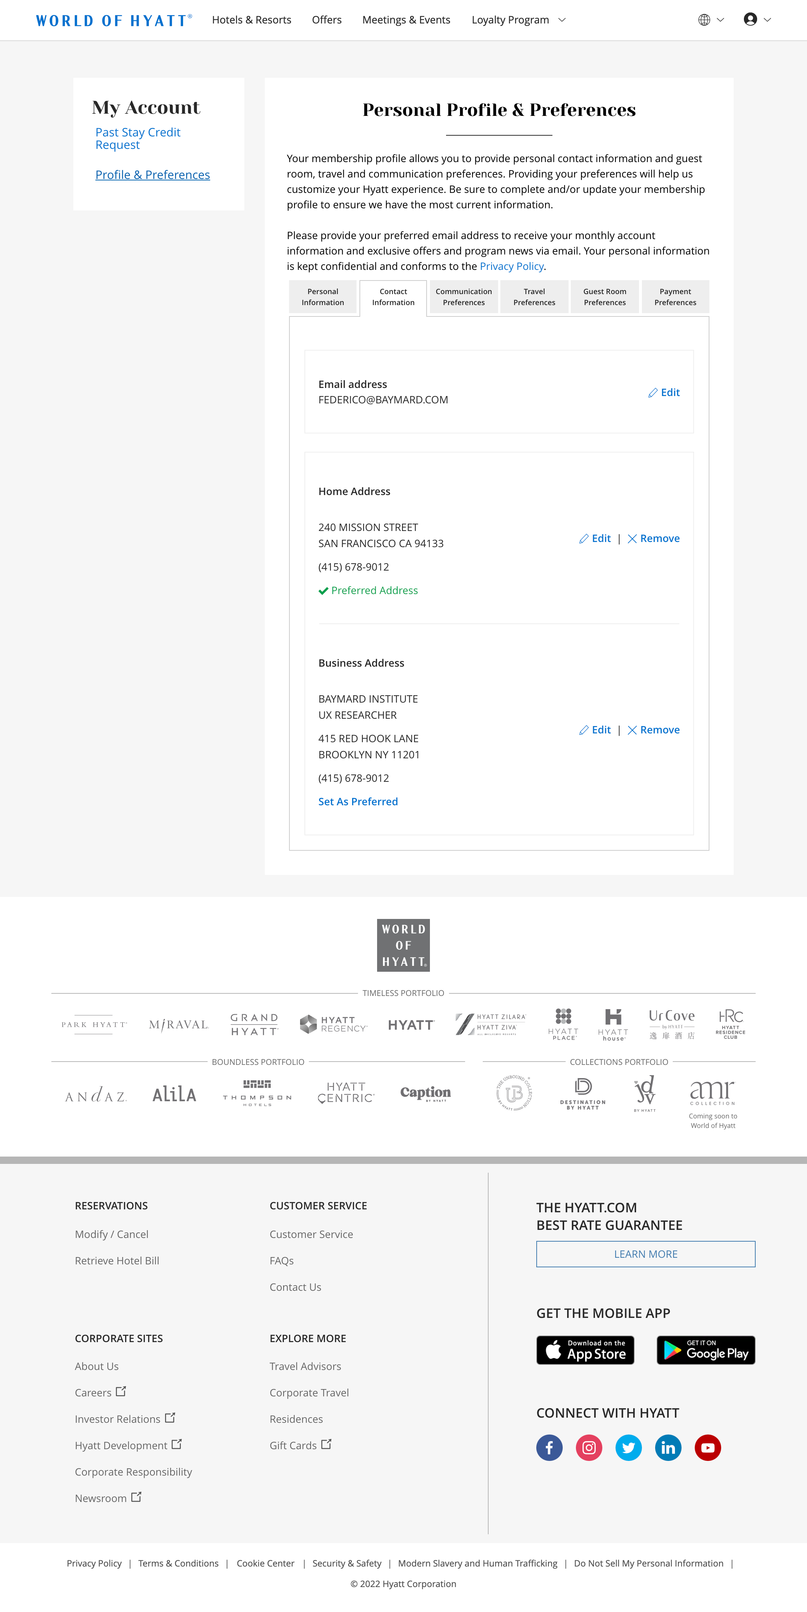Viewport: 807px width, 1612px height.
Task: Switch to Payment Preferences tab
Action: click(x=675, y=297)
